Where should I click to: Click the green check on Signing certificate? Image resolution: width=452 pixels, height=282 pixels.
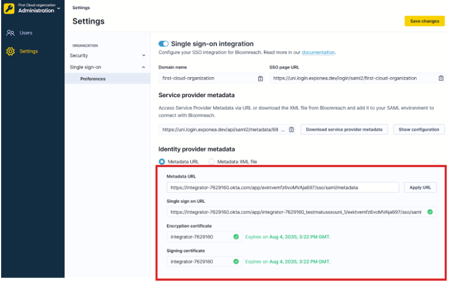[236, 261]
